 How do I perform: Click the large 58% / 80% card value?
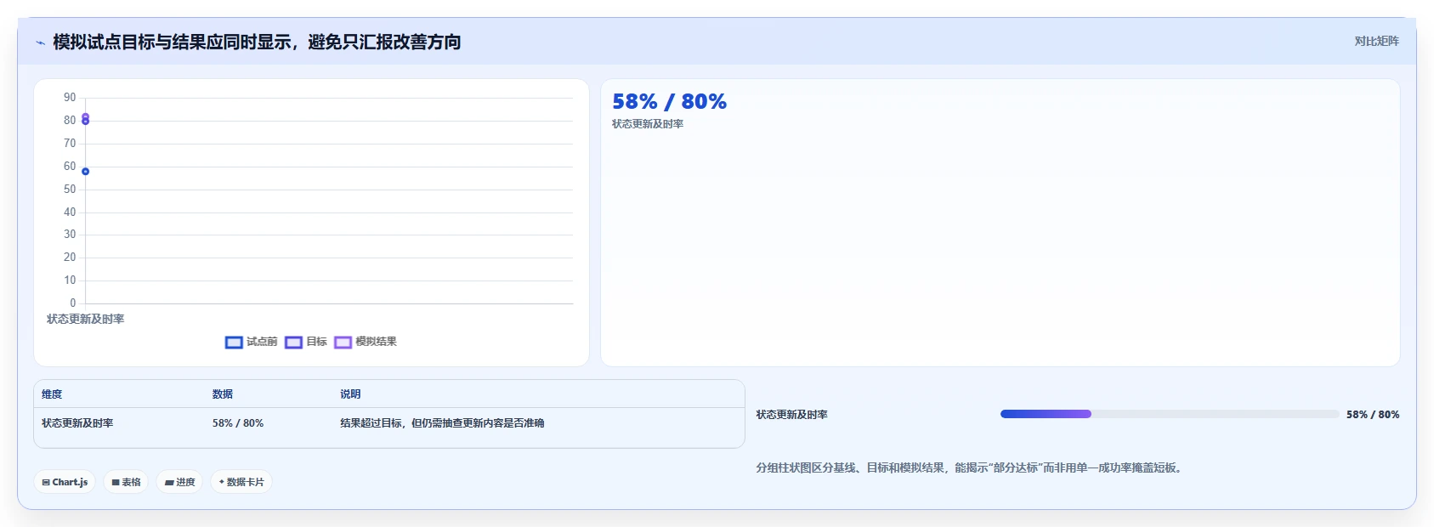pyautogui.click(x=669, y=102)
